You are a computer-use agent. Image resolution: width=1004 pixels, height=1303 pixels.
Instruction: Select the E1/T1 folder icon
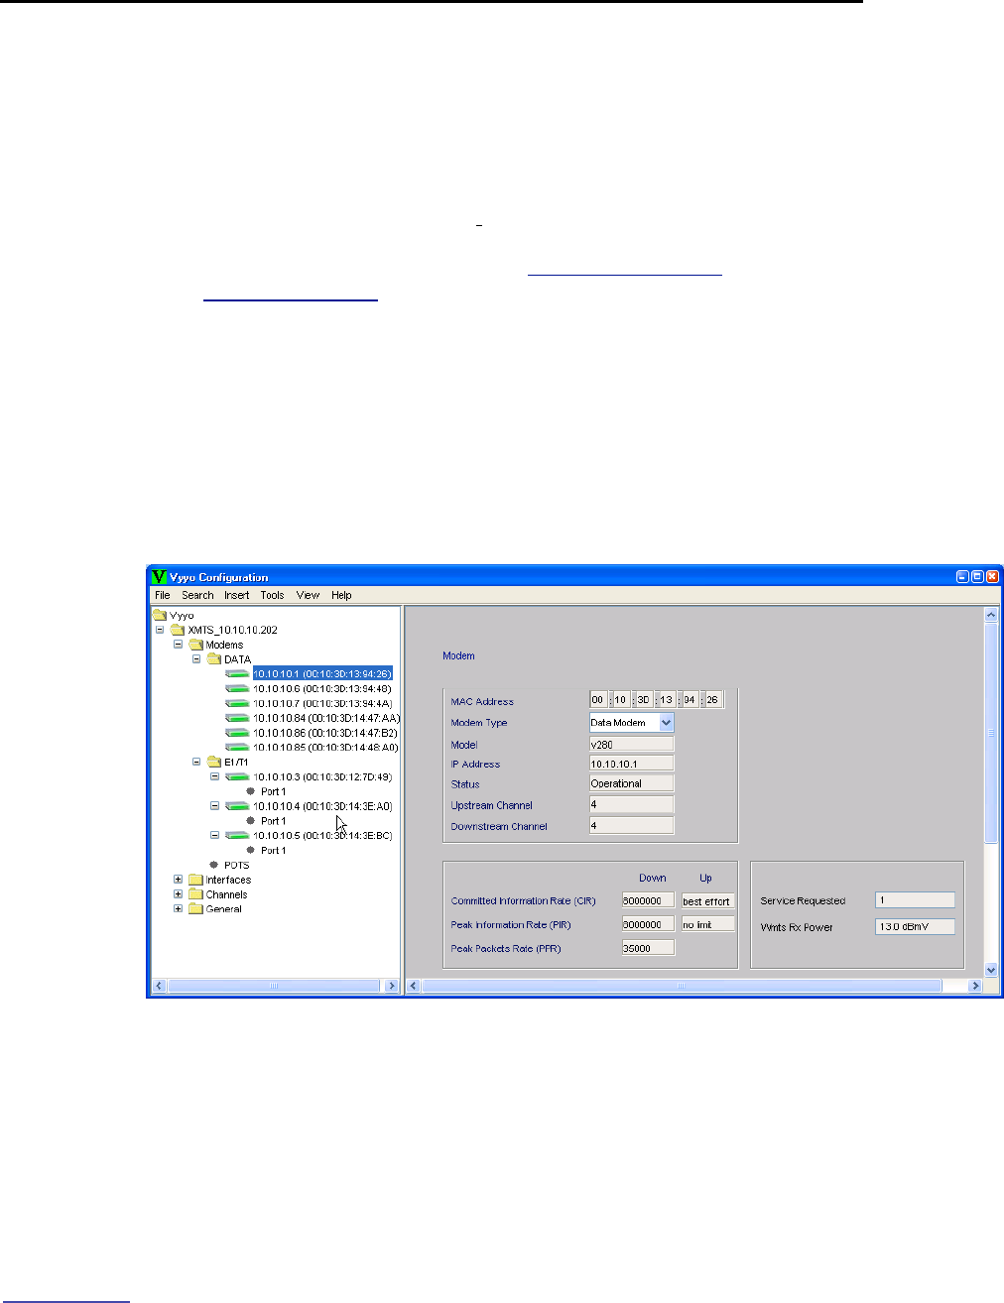coord(214,762)
